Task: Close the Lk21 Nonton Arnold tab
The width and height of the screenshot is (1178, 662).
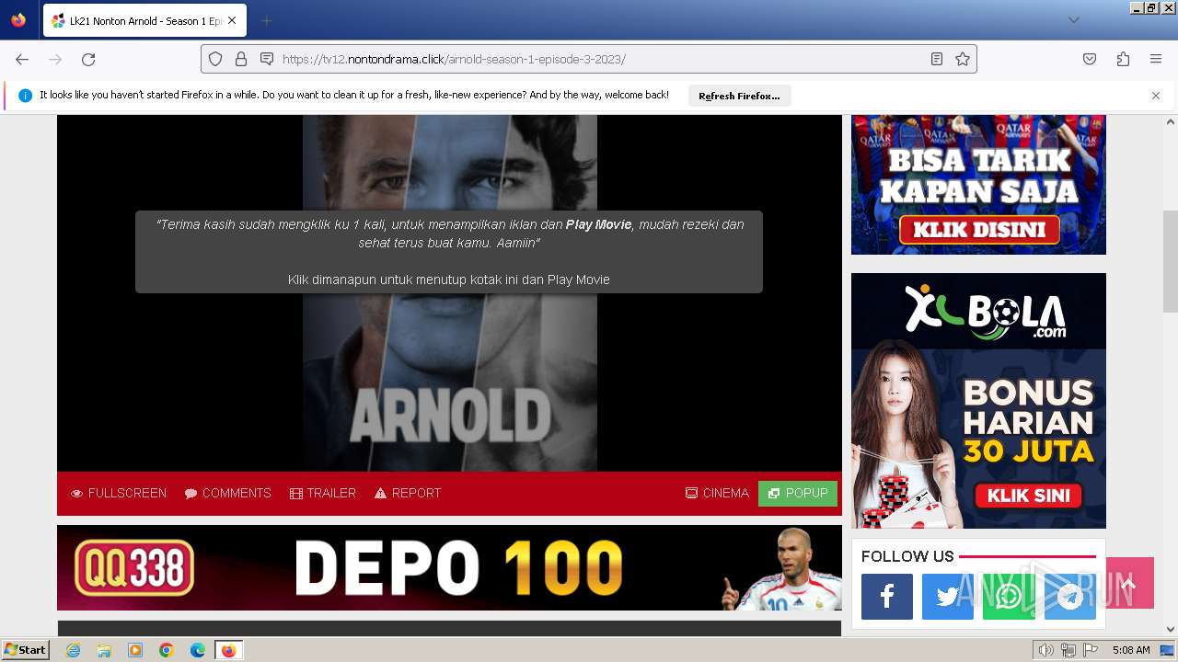Action: click(232, 20)
